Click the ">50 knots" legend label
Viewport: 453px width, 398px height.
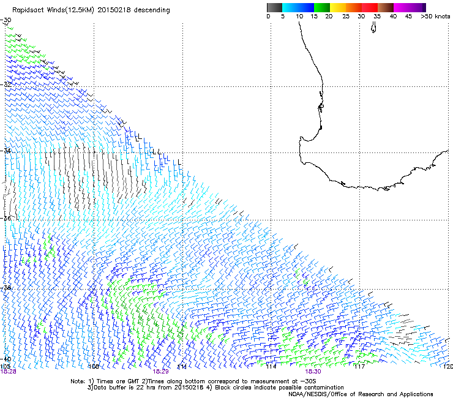[435, 17]
